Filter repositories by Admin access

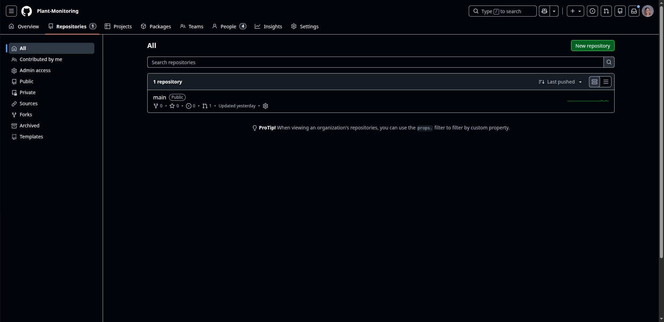point(52,70)
